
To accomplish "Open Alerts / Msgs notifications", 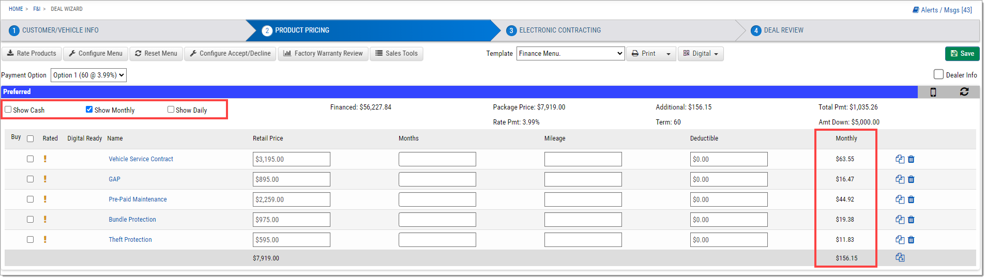I will pos(942,10).
